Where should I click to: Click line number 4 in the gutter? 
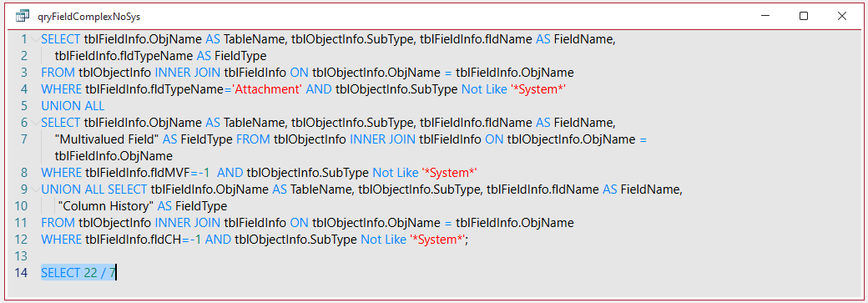(24, 89)
